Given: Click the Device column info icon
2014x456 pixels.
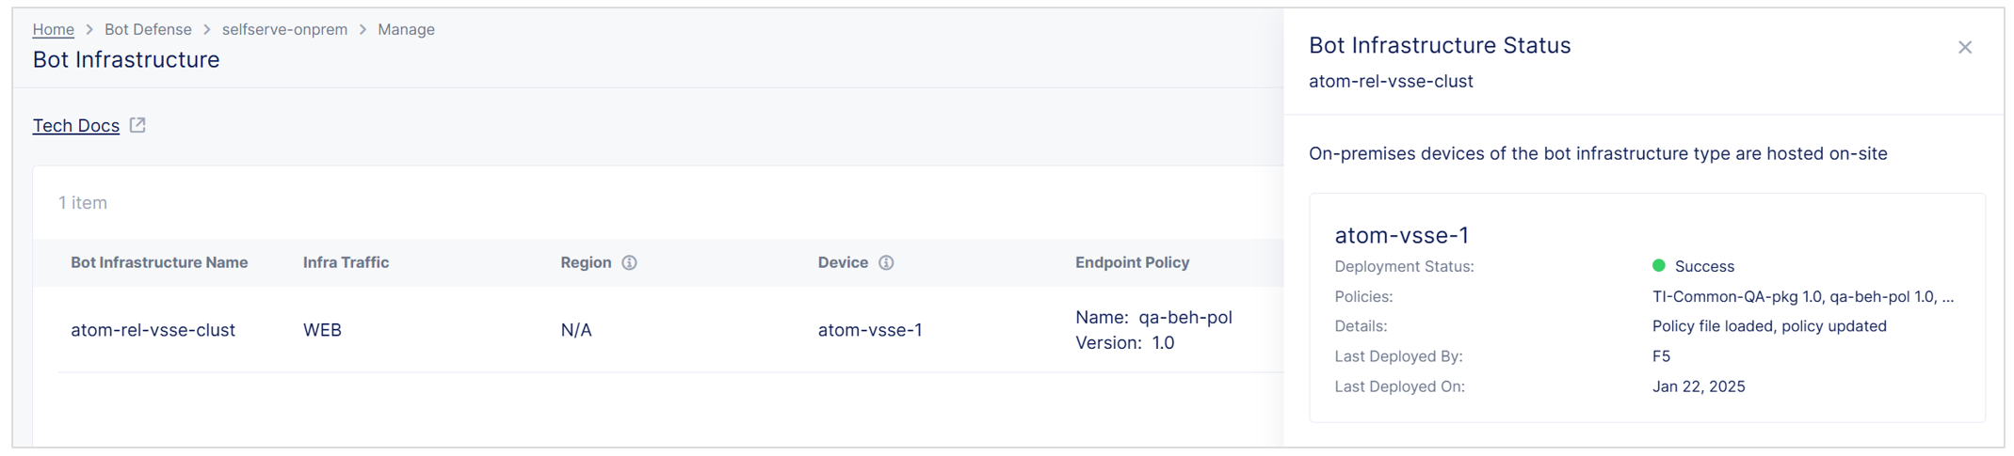Looking at the screenshot, I should coord(886,262).
